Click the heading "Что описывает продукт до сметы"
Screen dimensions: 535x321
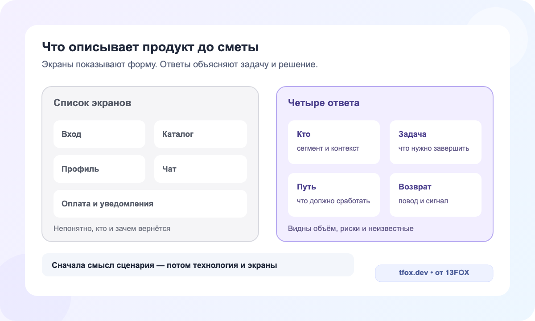coord(150,47)
